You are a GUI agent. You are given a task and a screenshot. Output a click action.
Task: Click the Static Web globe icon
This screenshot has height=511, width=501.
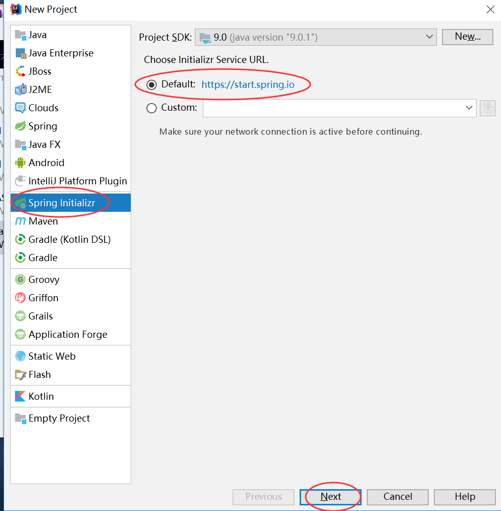pyautogui.click(x=20, y=356)
